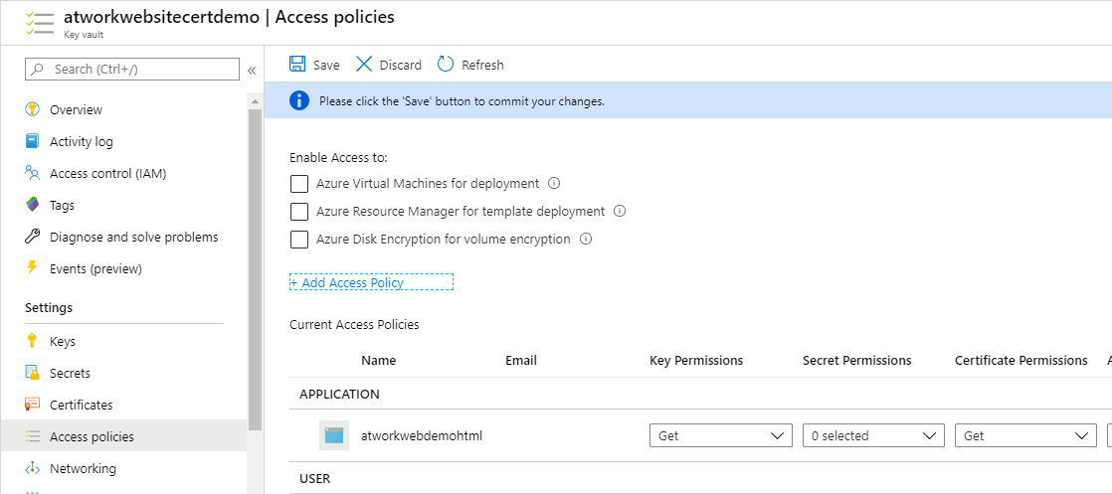Expand the Secret Permissions dropdown showing 0 selected

click(x=872, y=435)
